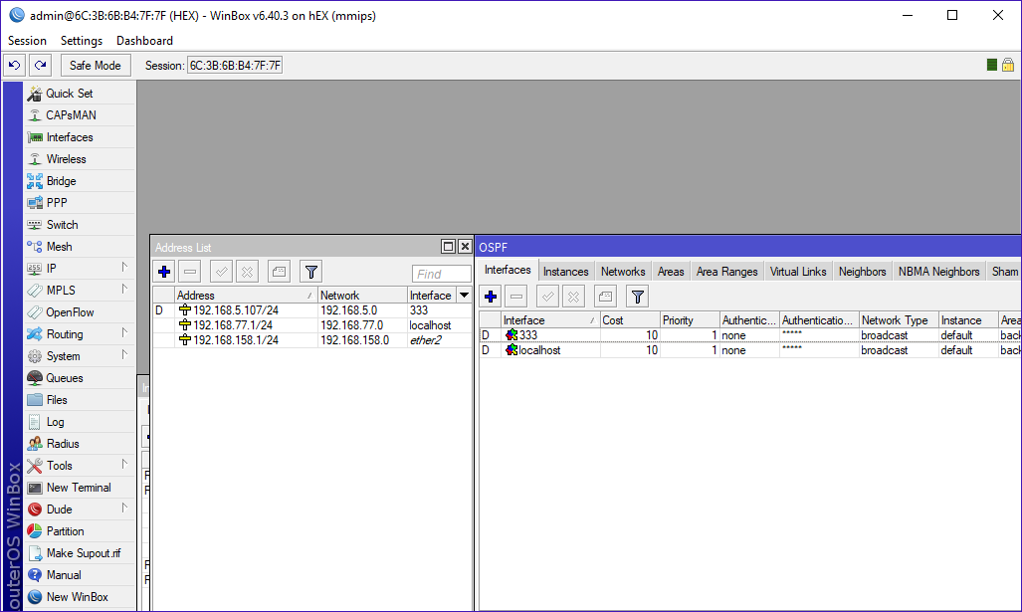Select OSPF interface 333 row
This screenshot has width=1022, height=612.
(750, 335)
